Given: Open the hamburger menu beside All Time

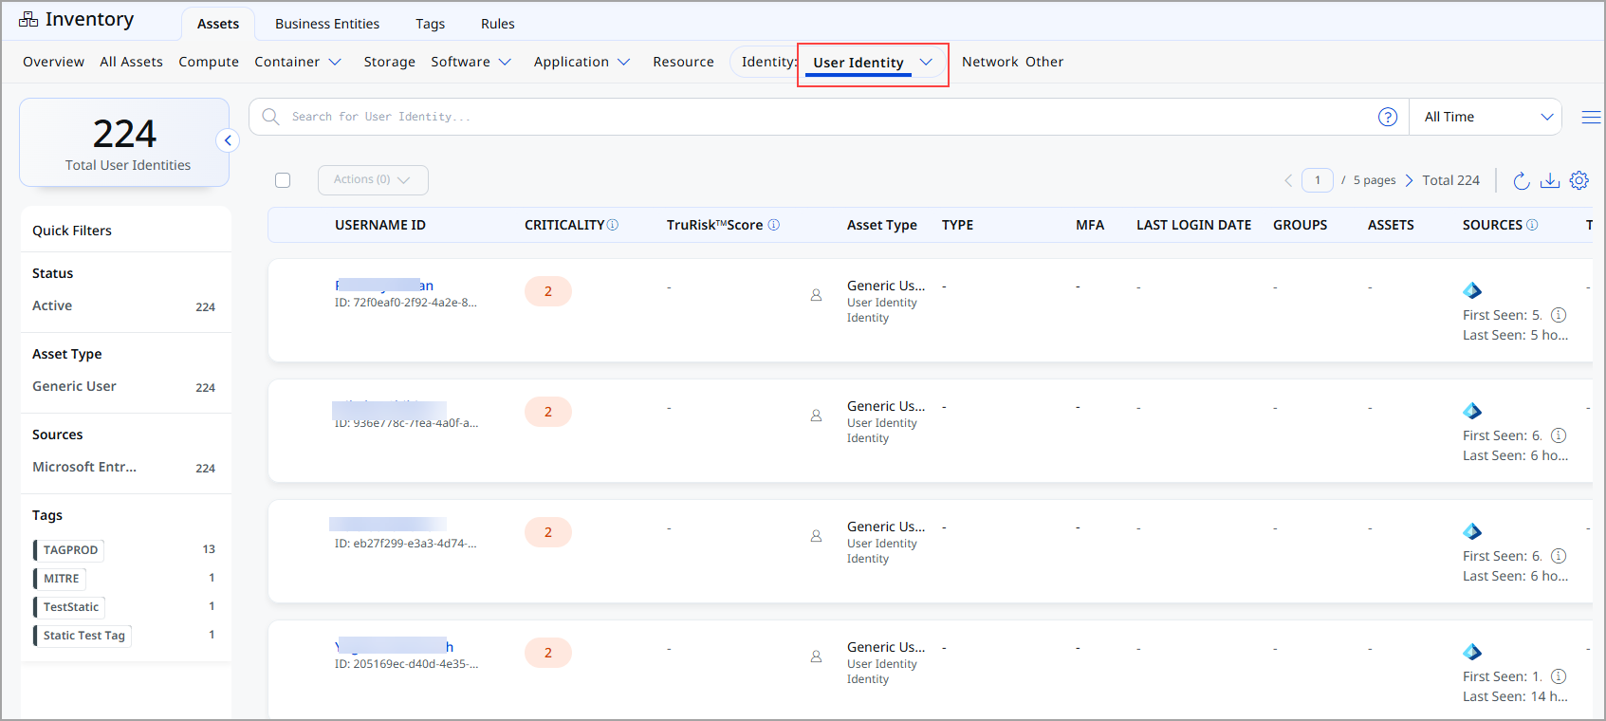Looking at the screenshot, I should point(1591,117).
